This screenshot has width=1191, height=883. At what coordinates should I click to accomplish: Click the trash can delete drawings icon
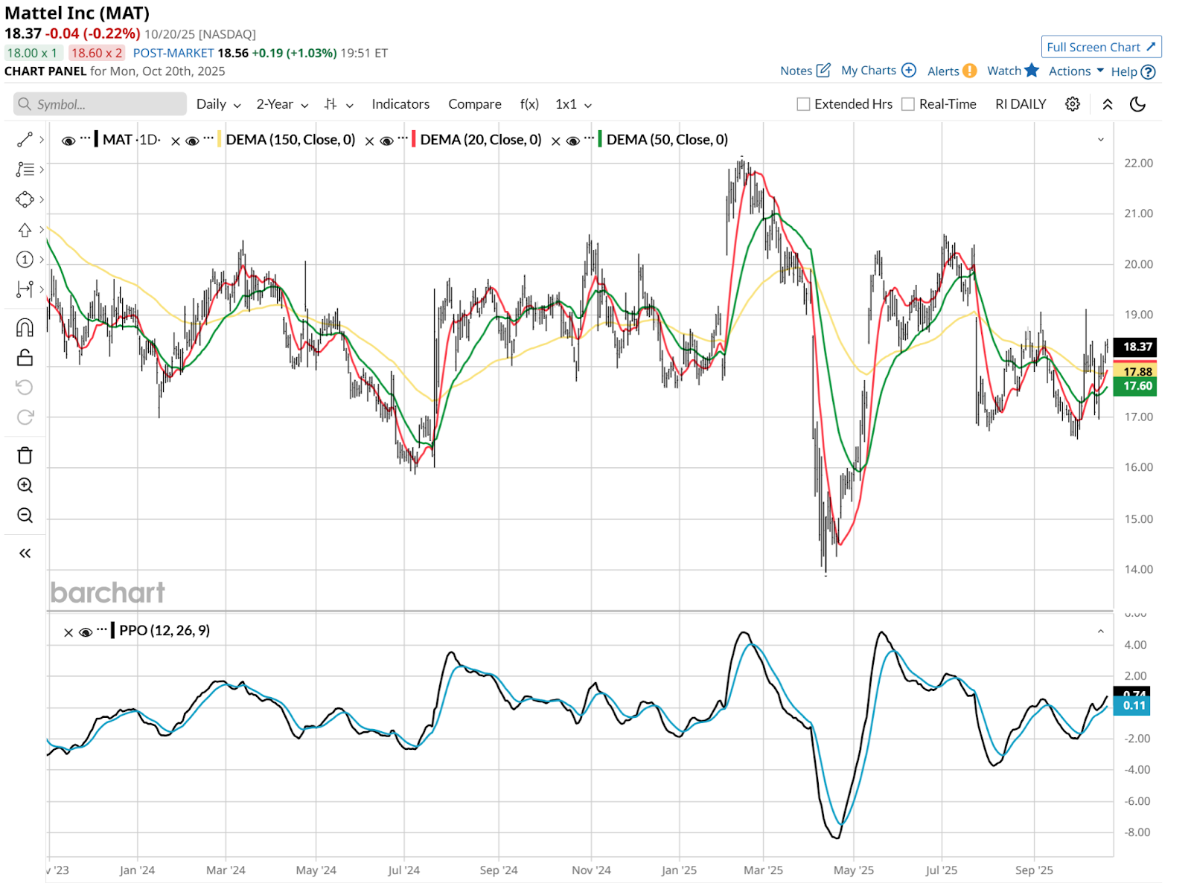pyautogui.click(x=25, y=455)
